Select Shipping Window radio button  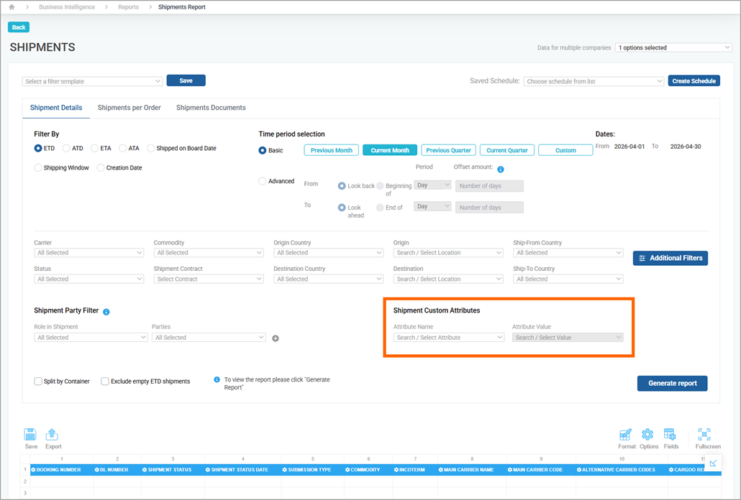click(38, 167)
